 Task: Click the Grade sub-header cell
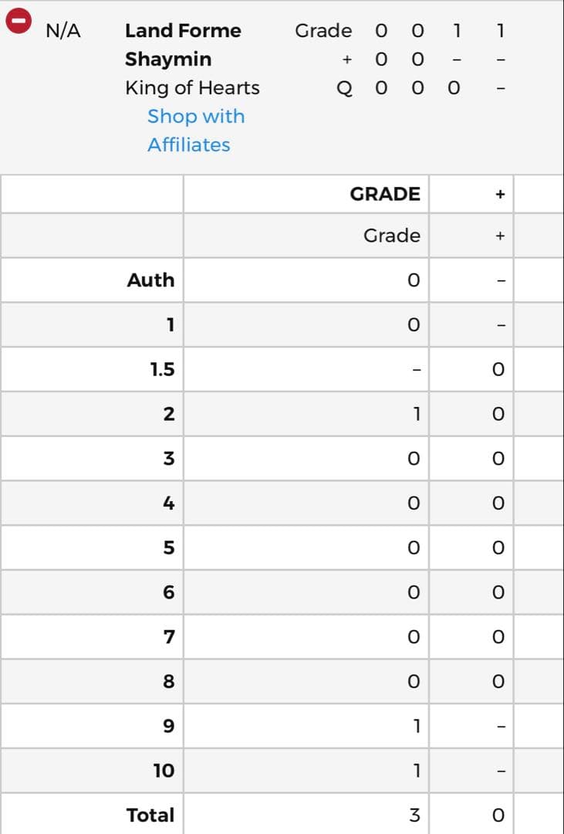[392, 236]
